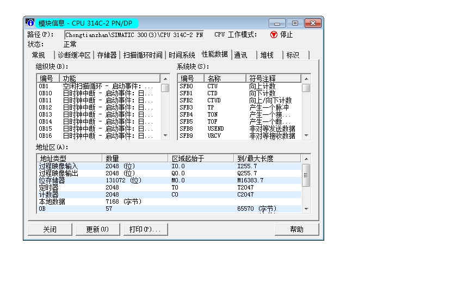Open the 扫描循环时间 tab
Viewport: 470px width, 294px height.
coord(143,55)
